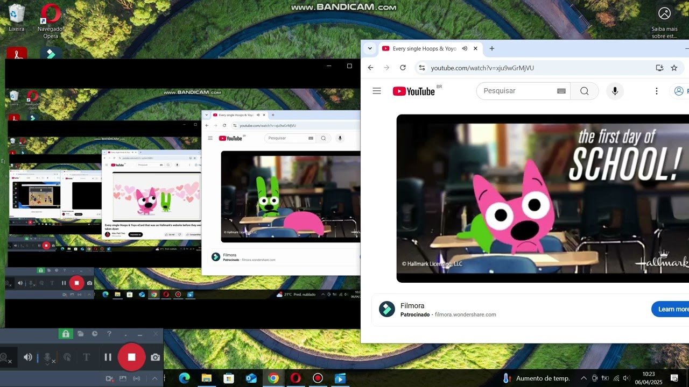689x387 pixels.
Task: Submit search with magnifier button
Action: (585, 91)
